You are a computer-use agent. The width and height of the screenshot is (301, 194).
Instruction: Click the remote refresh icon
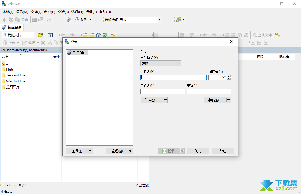pos(246,35)
